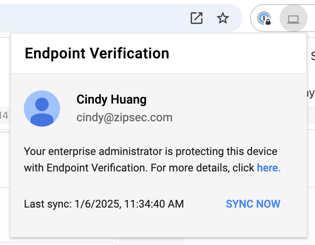
Task: Click the "here." link for more details
Action: 269,168
